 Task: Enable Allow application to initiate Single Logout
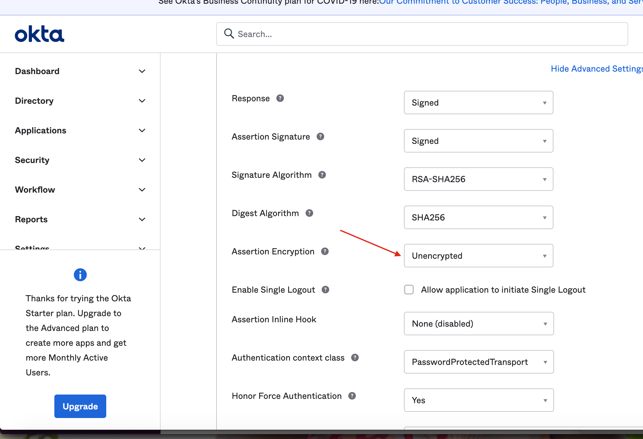pyautogui.click(x=409, y=290)
